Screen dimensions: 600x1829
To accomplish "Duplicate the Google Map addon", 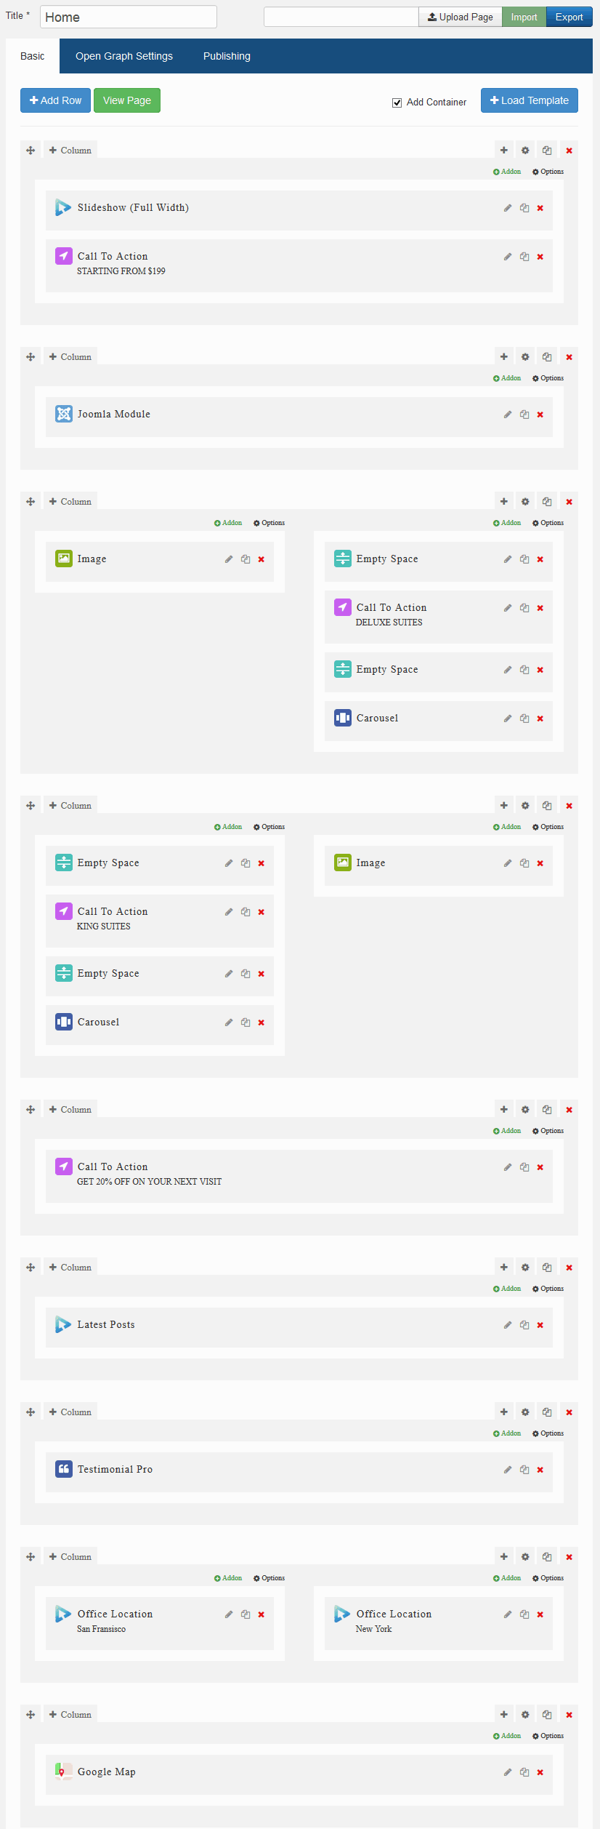I will [524, 1772].
